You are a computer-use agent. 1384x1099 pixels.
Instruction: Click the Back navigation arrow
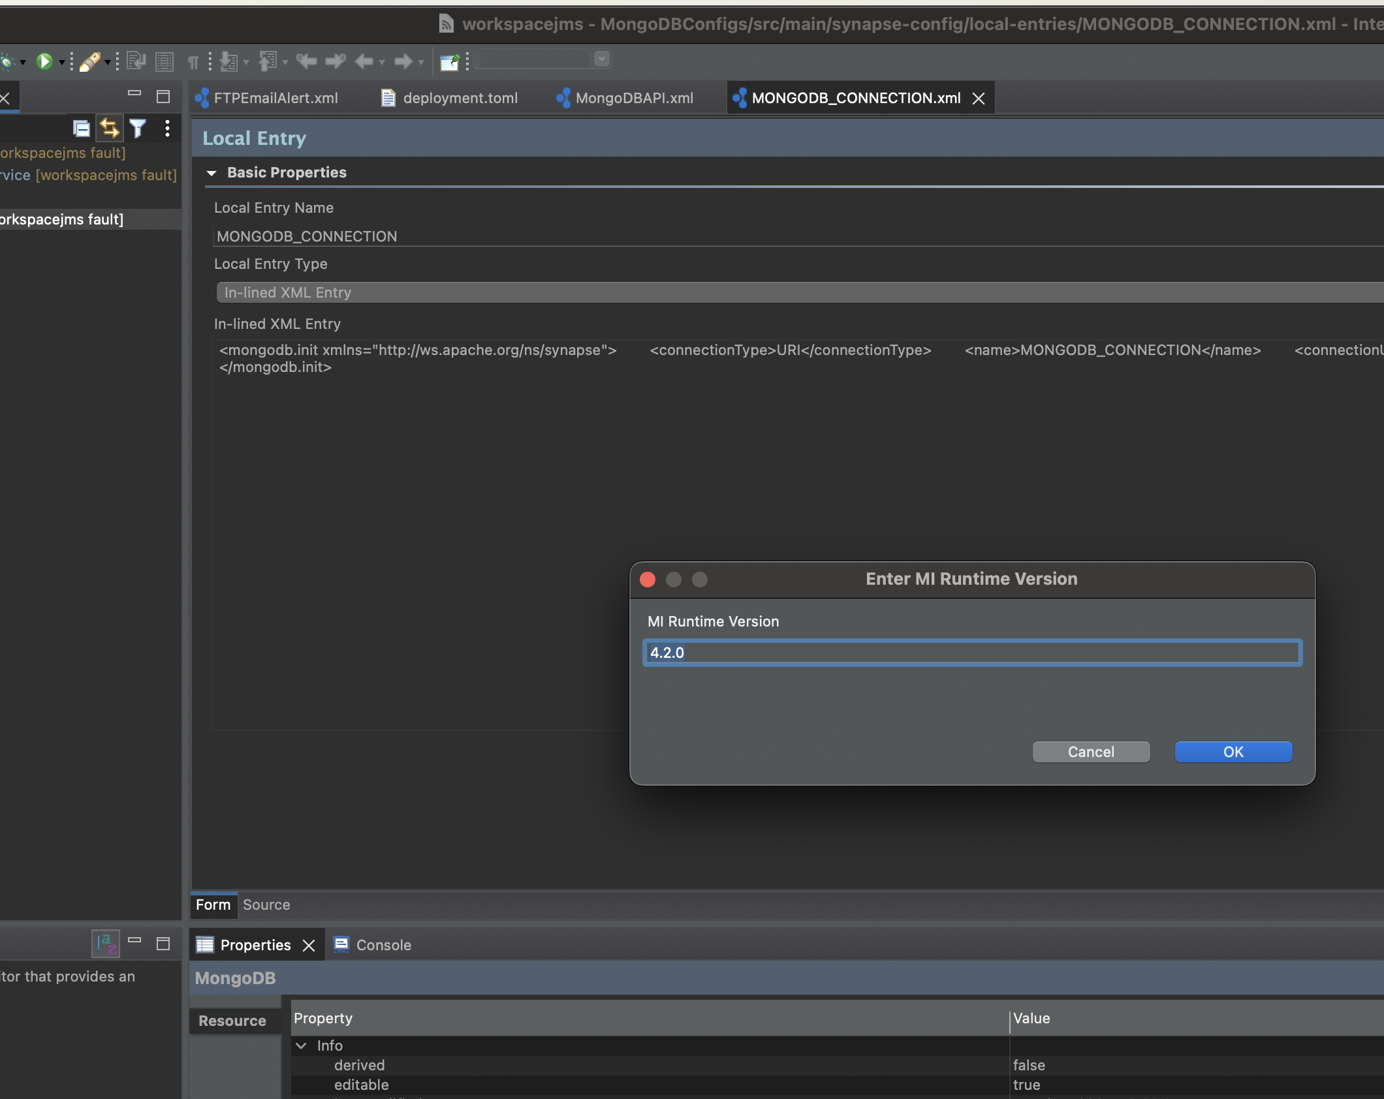click(x=364, y=61)
